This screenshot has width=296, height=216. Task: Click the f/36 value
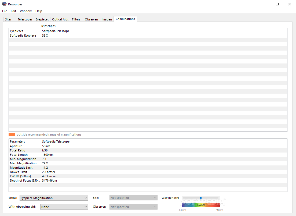pos(45,150)
